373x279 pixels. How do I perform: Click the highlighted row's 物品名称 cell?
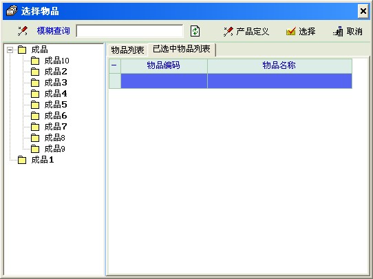click(279, 81)
